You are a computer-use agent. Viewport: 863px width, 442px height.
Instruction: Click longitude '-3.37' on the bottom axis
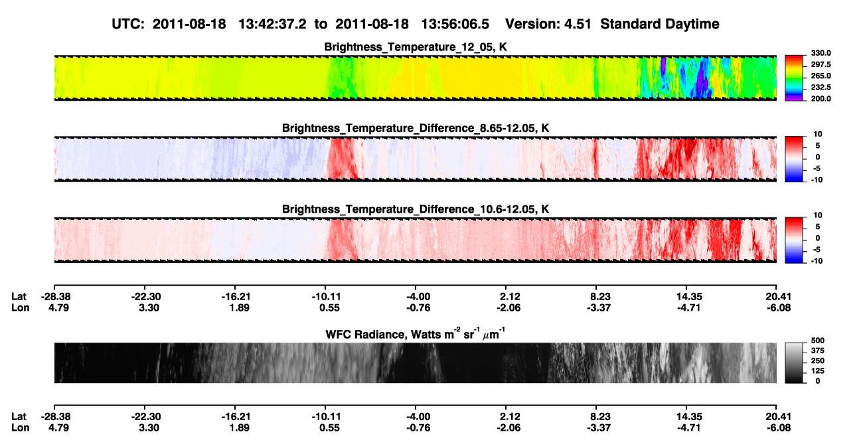click(x=598, y=427)
